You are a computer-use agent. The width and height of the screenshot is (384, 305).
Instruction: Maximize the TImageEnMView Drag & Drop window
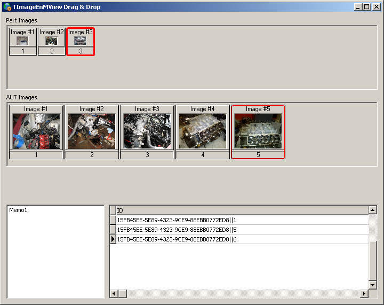pos(366,7)
